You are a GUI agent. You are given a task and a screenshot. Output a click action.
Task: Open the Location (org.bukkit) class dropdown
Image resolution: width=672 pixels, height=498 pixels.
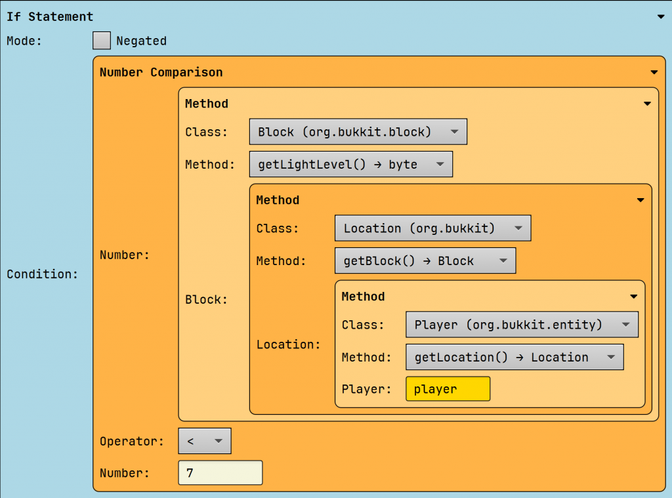coord(432,228)
